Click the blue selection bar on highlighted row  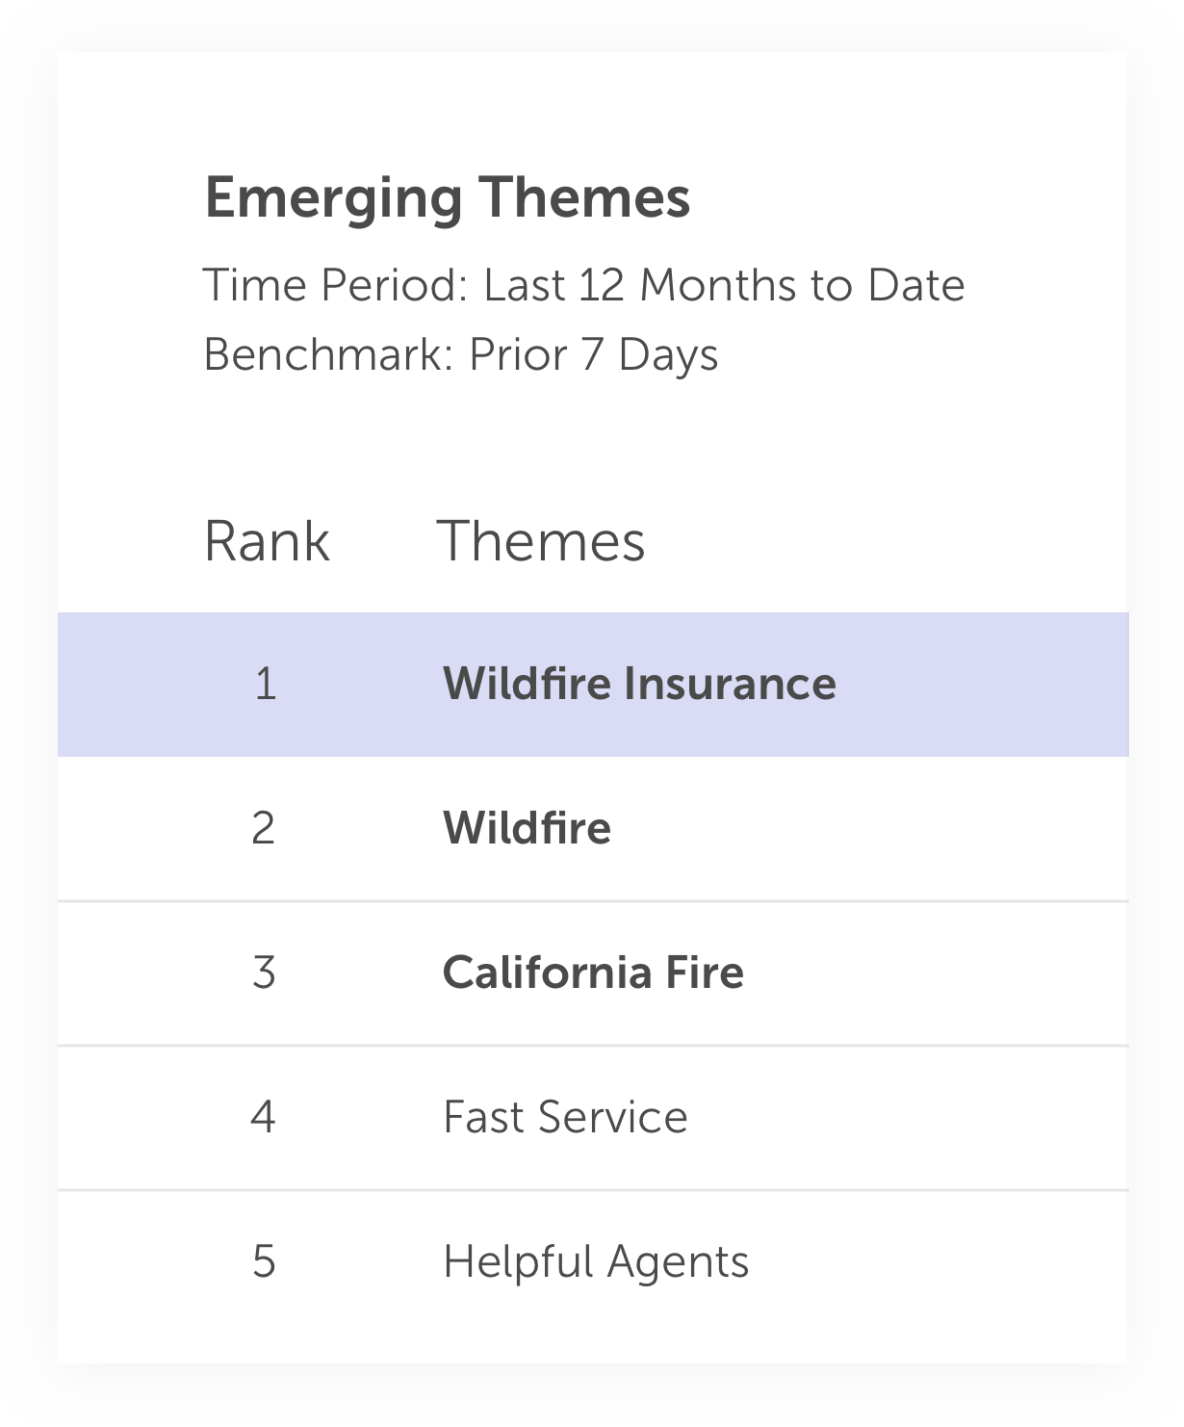(1126, 684)
